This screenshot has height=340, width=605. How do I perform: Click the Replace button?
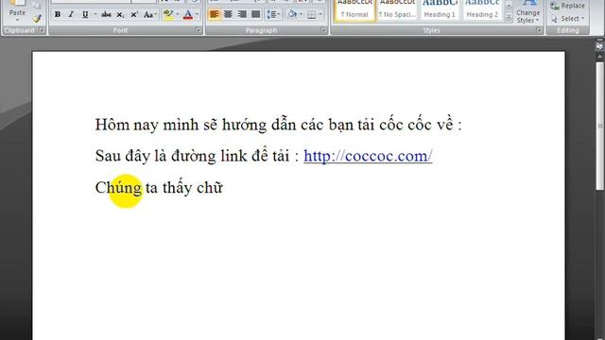567,6
